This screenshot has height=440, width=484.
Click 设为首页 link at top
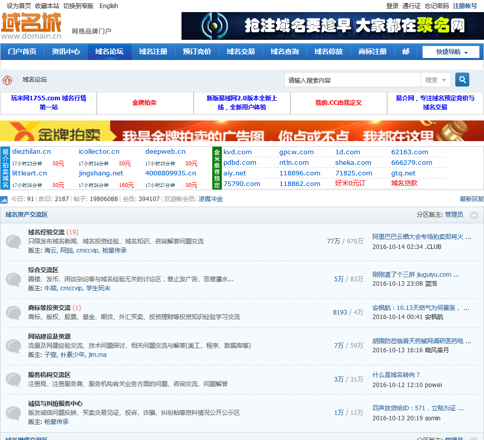(x=19, y=6)
